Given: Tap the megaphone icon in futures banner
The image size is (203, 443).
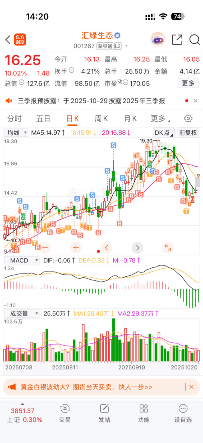Looking at the screenshot, I should point(12,387).
